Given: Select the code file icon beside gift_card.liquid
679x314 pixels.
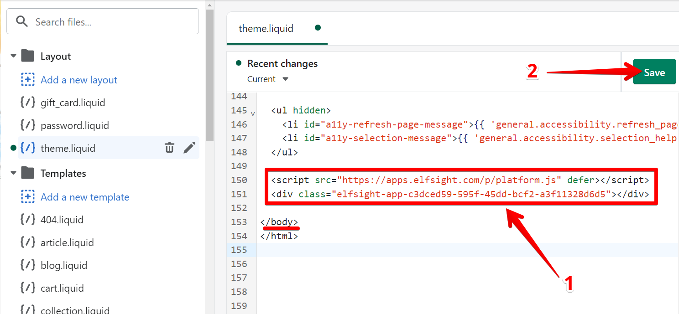Looking at the screenshot, I should point(27,102).
